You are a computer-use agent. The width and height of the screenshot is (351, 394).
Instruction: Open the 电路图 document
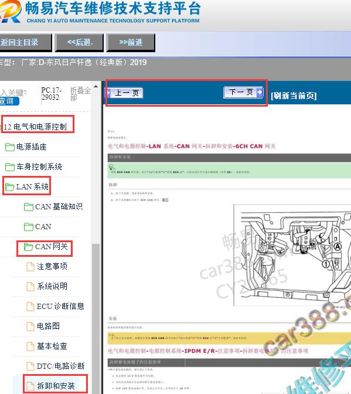pos(49,326)
